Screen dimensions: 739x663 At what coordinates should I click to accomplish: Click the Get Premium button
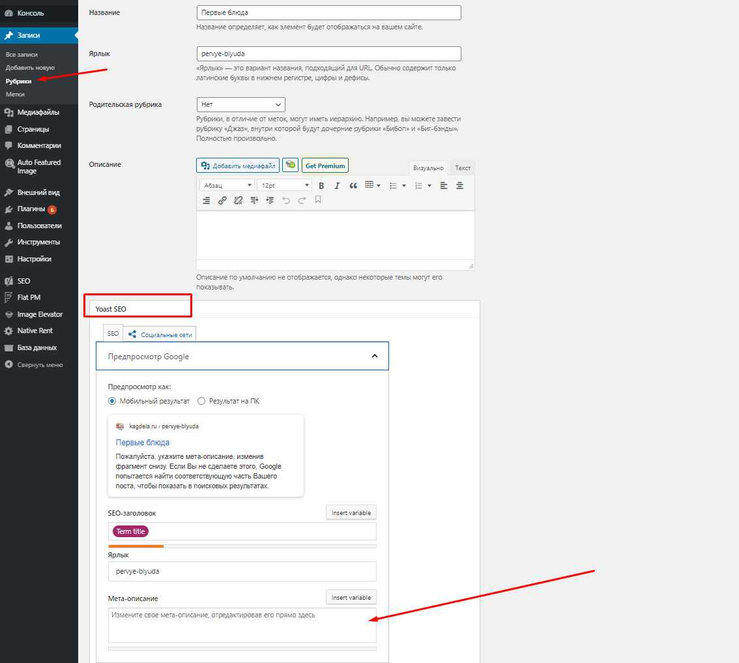325,166
